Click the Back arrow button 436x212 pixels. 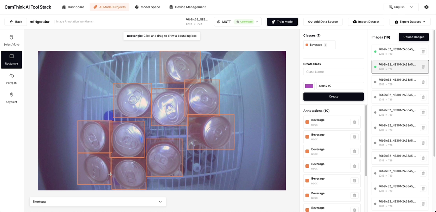[16, 22]
